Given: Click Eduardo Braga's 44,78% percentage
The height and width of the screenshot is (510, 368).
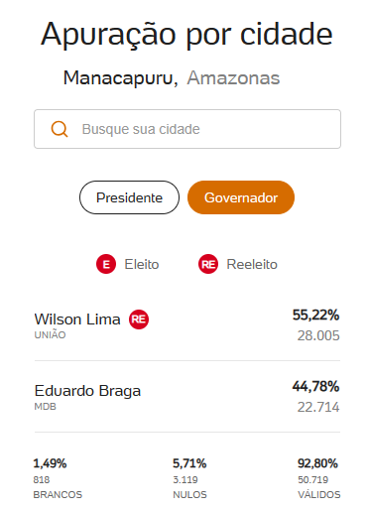Looking at the screenshot, I should pyautogui.click(x=315, y=386).
